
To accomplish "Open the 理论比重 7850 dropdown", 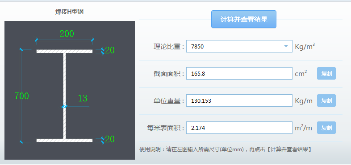I will click(239, 46).
